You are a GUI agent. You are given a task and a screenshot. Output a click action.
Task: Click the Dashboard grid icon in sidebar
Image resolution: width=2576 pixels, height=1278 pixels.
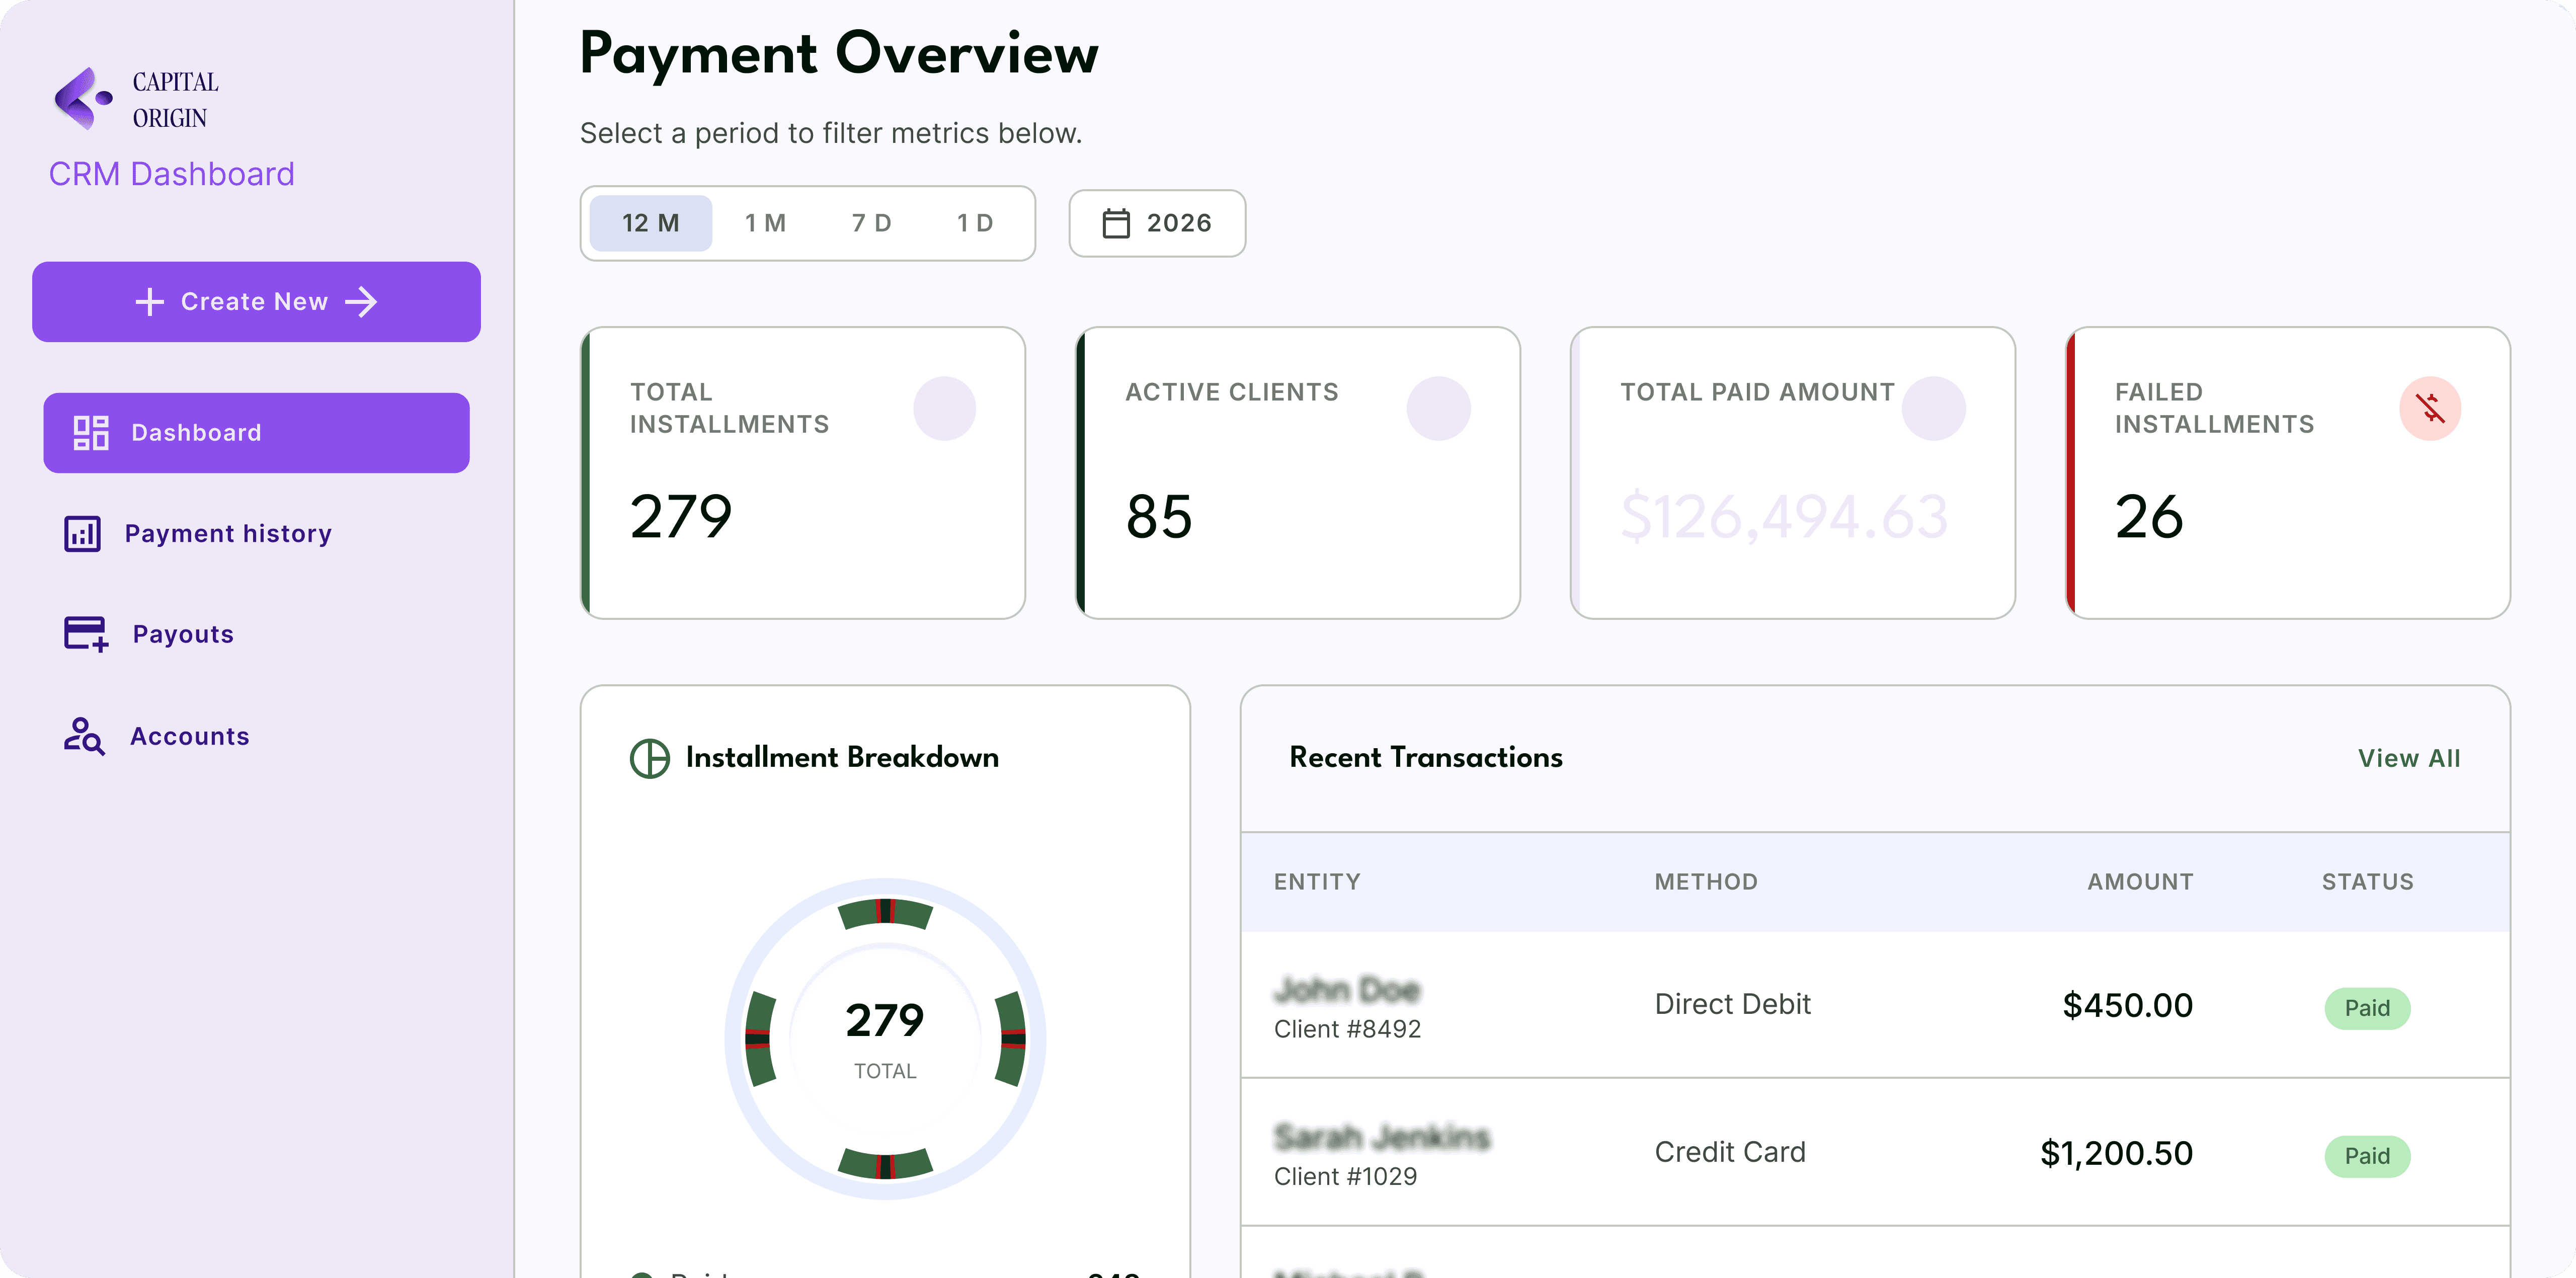coord(91,433)
